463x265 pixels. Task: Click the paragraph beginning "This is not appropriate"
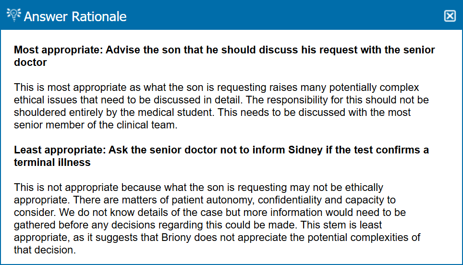tap(217, 219)
